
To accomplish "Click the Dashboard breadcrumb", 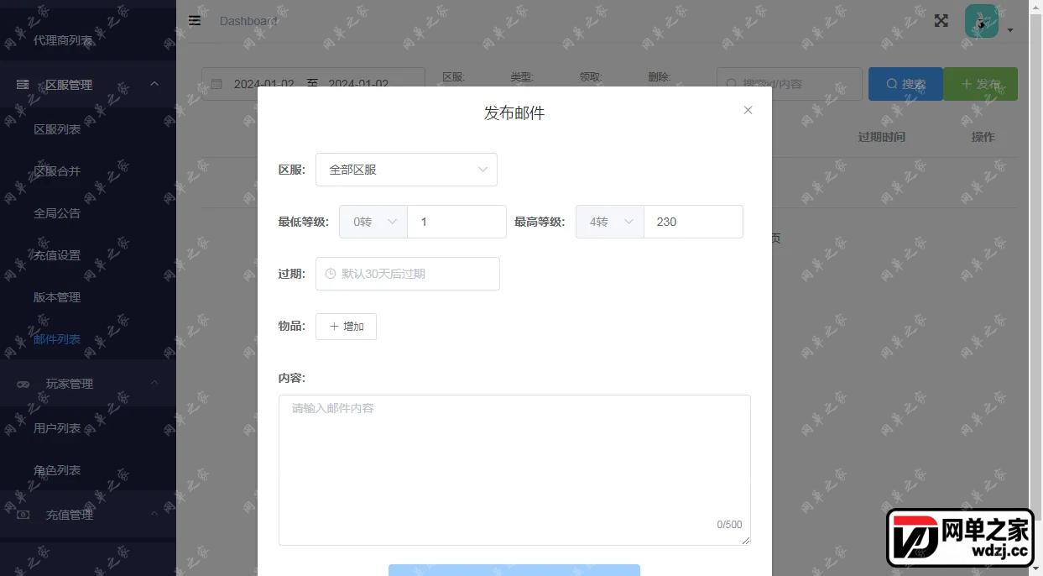I will point(248,21).
